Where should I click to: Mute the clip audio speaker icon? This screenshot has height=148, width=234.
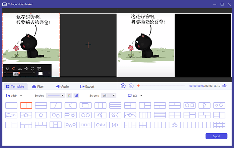(26, 69)
